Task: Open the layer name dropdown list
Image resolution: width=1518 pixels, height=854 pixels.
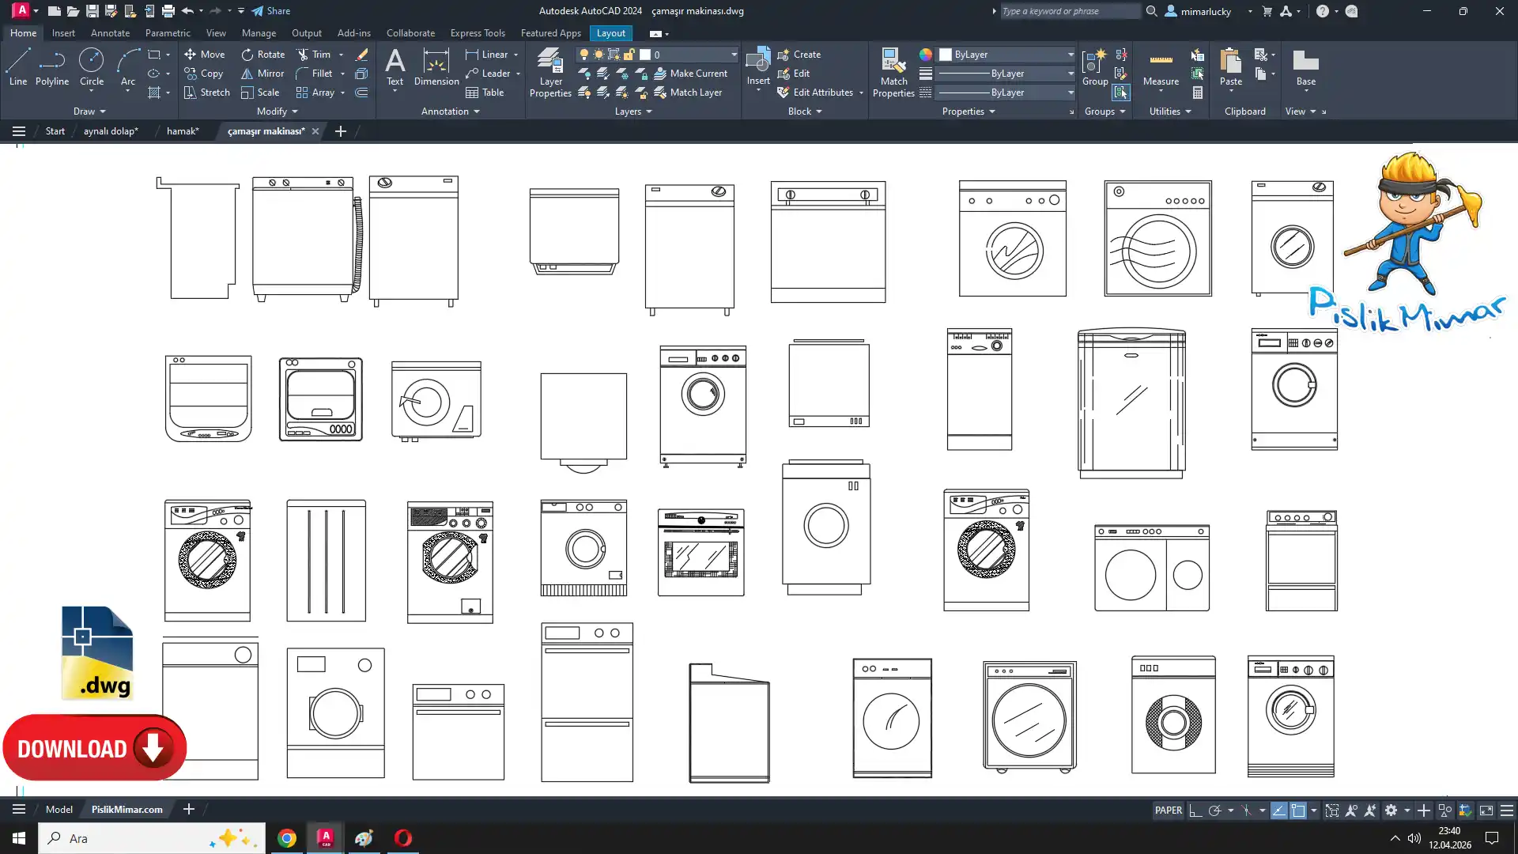Action: pos(734,55)
